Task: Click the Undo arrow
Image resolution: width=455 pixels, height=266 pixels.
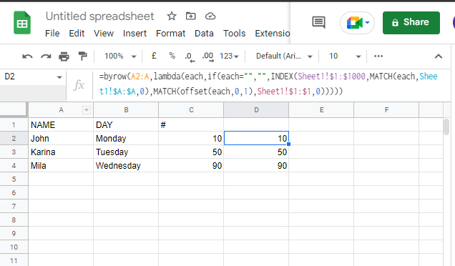Action: tap(27, 56)
